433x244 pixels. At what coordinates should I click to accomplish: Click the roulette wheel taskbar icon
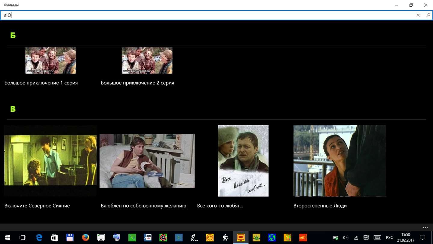[163, 238]
